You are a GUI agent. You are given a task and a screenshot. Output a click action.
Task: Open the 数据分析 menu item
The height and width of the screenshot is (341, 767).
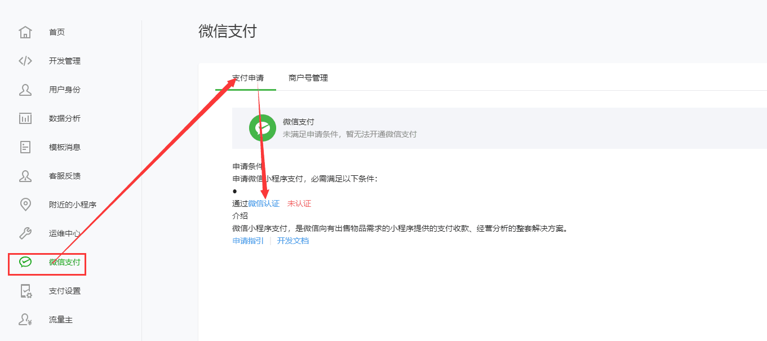tap(65, 118)
